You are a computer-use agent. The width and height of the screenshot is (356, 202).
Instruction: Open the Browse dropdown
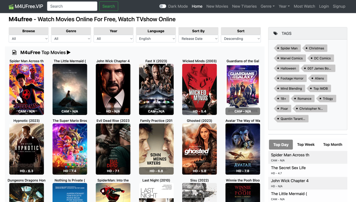29,39
